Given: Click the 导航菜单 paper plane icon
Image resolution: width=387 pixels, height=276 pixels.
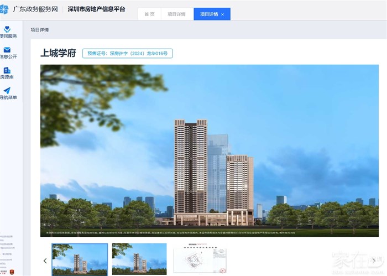Looking at the screenshot, I should coord(7,91).
